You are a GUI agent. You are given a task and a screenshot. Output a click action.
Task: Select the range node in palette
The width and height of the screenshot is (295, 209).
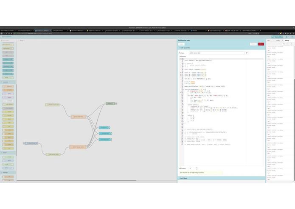[8, 119]
